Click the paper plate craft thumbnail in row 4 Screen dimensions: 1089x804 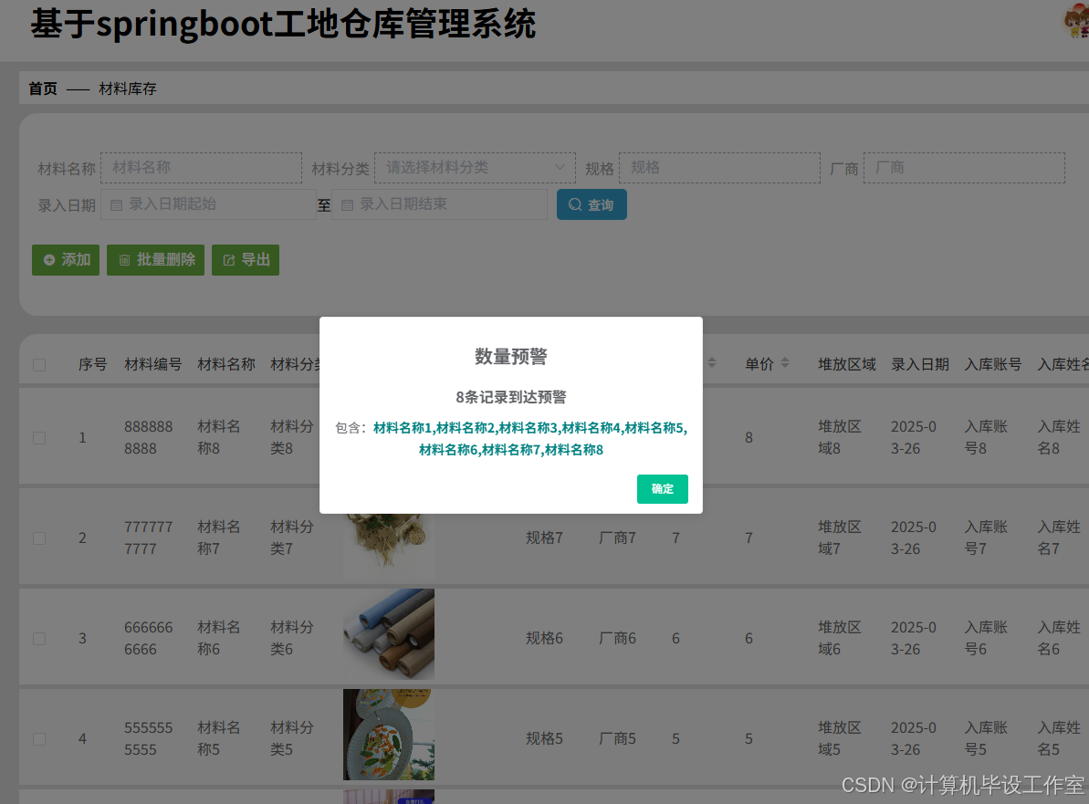click(x=389, y=735)
